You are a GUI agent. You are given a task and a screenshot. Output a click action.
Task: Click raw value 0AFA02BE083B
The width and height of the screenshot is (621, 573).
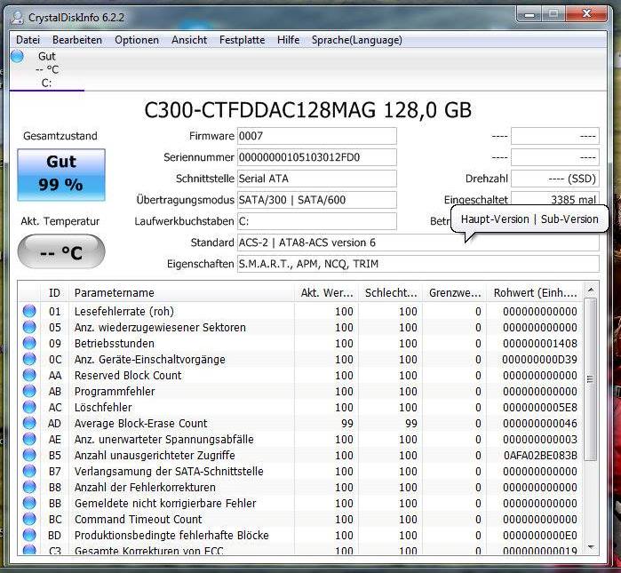pos(540,455)
